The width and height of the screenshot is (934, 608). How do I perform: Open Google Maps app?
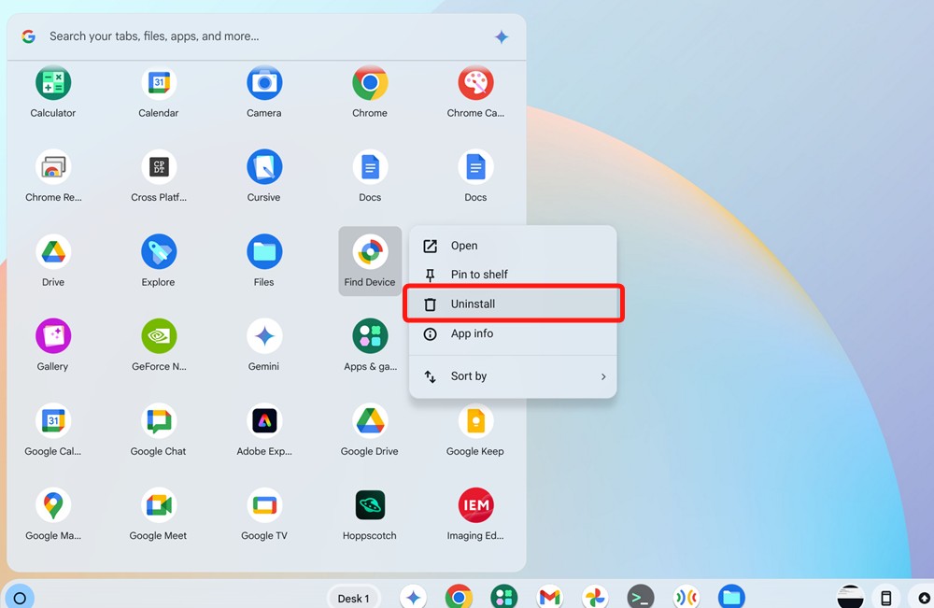[53, 505]
